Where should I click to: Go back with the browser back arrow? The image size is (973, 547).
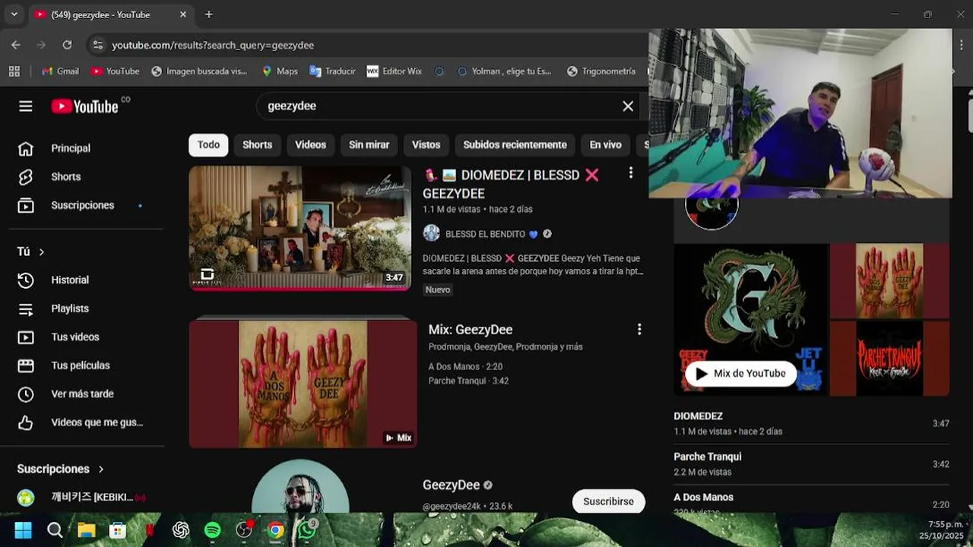pyautogui.click(x=16, y=45)
